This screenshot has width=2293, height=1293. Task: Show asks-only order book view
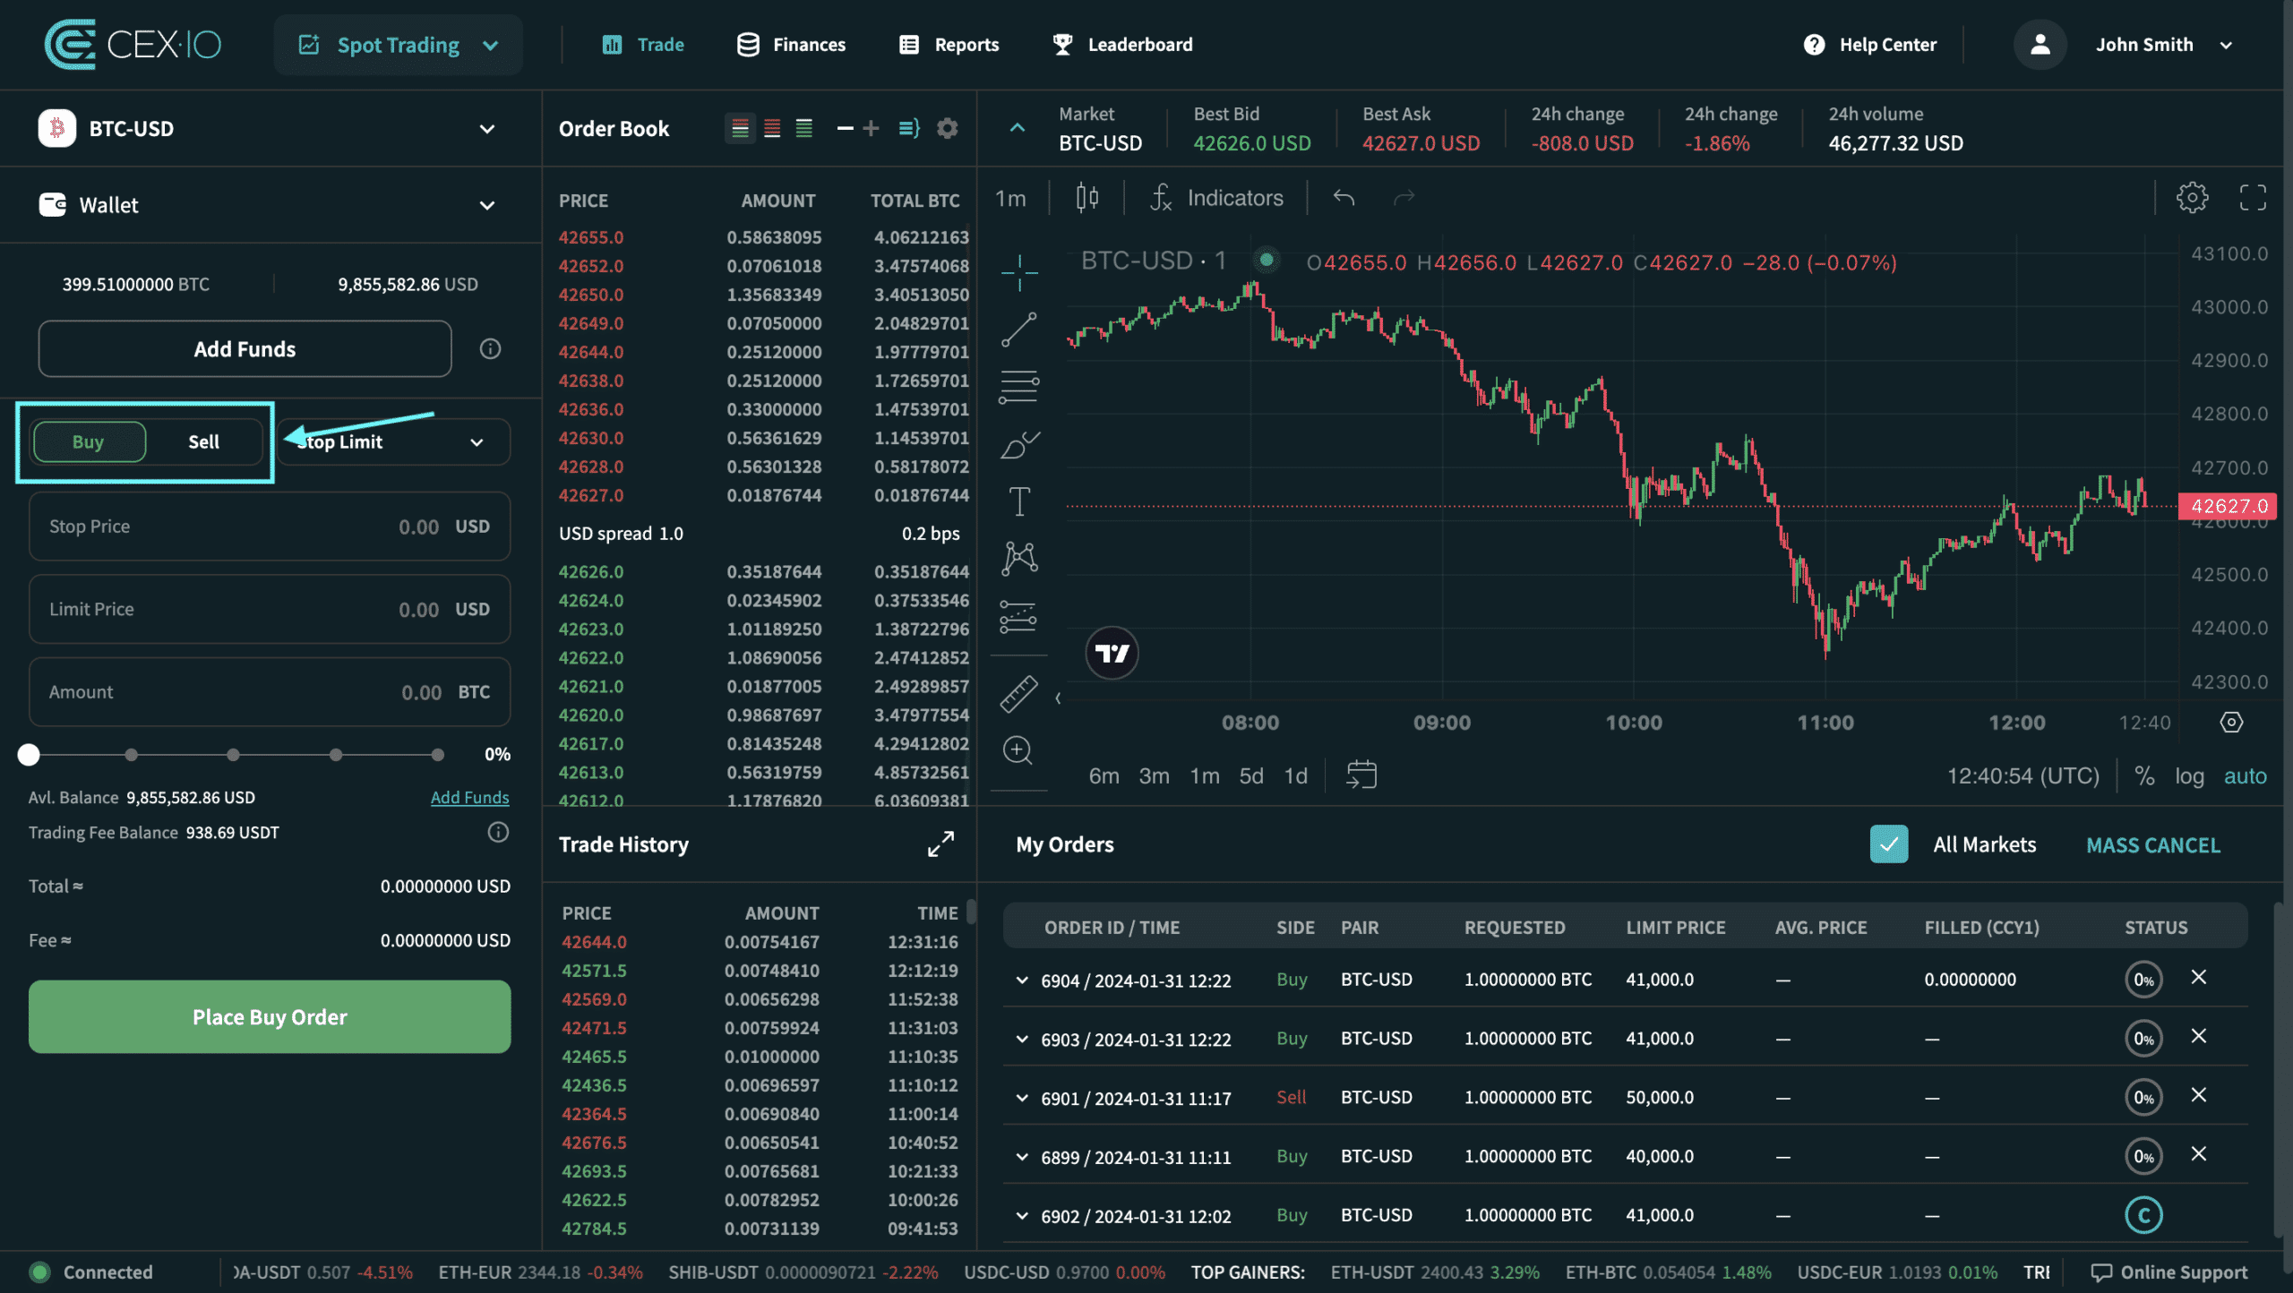coord(772,129)
